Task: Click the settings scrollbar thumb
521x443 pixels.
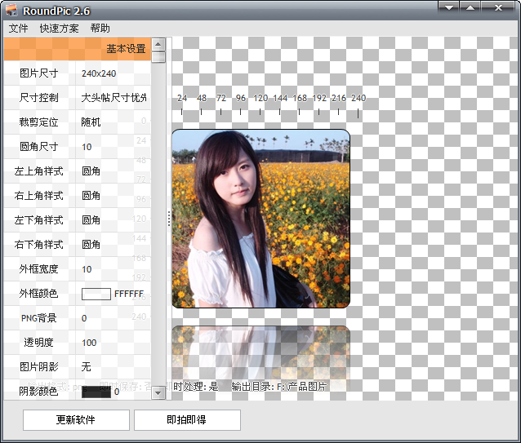Action: pyautogui.click(x=158, y=57)
